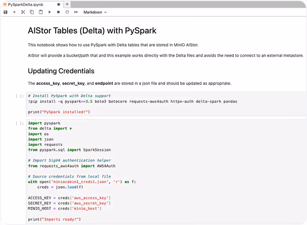Click the line importing SparkSession
The height and width of the screenshot is (225, 307).
click(70, 150)
